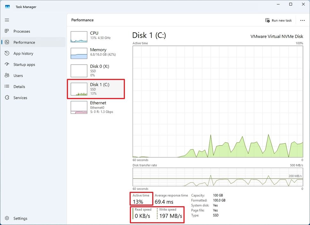Expand the navigation pane with the hamburger button
310x225 pixels.
coord(6,20)
